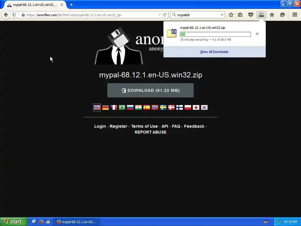Screen dimensions: 301x226
Task: Bookmark this page with the star
Action: coord(231,15)
